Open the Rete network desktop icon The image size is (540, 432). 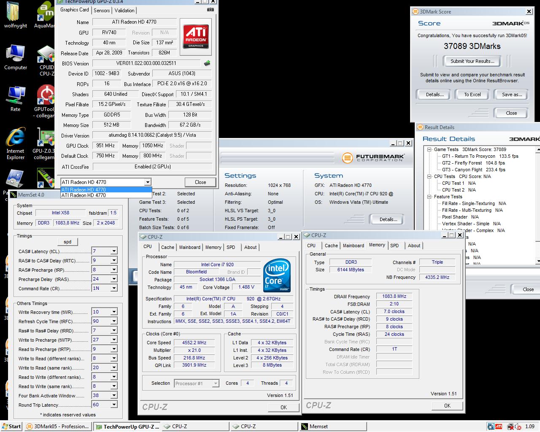click(15, 99)
